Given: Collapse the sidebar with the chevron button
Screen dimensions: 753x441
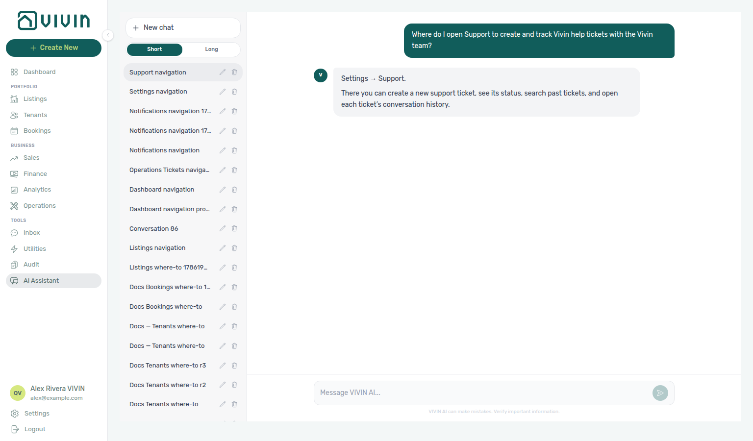Looking at the screenshot, I should [x=108, y=35].
